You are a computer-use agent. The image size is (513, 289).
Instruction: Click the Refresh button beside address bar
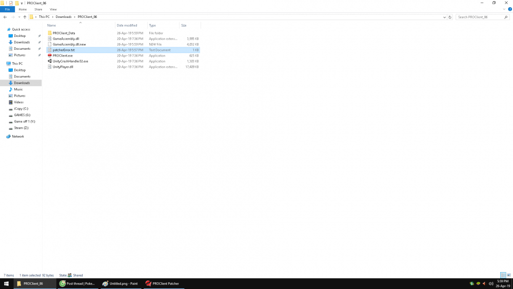pos(450,17)
